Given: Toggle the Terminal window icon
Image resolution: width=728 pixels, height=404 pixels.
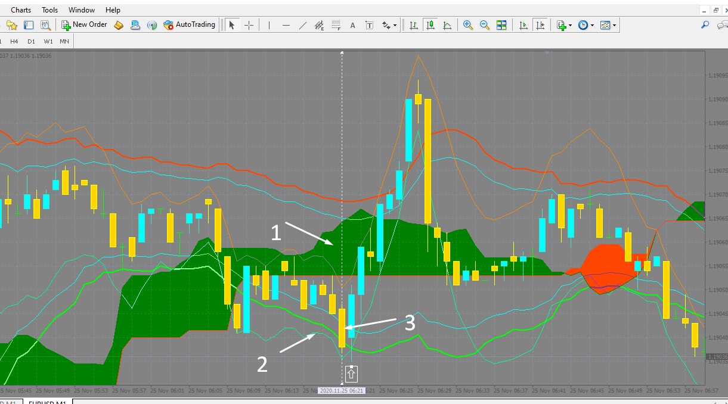Looking at the screenshot, I should pyautogui.click(x=29, y=25).
